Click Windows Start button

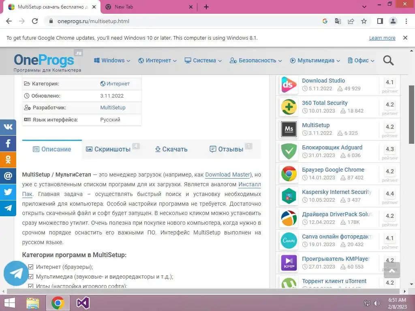pos(10,303)
